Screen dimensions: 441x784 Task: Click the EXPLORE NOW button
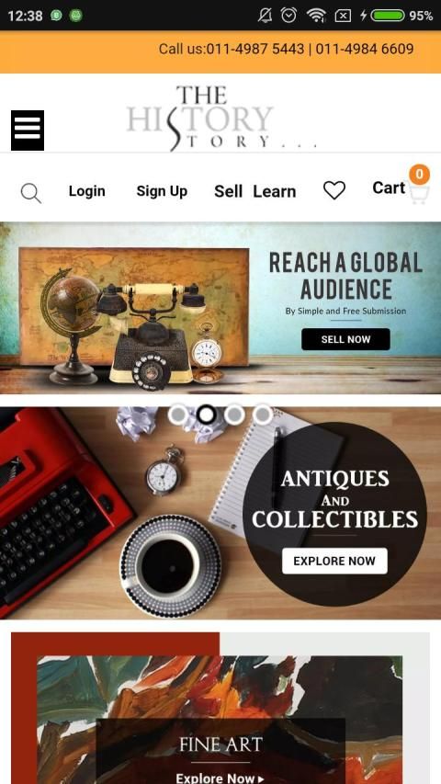(334, 561)
